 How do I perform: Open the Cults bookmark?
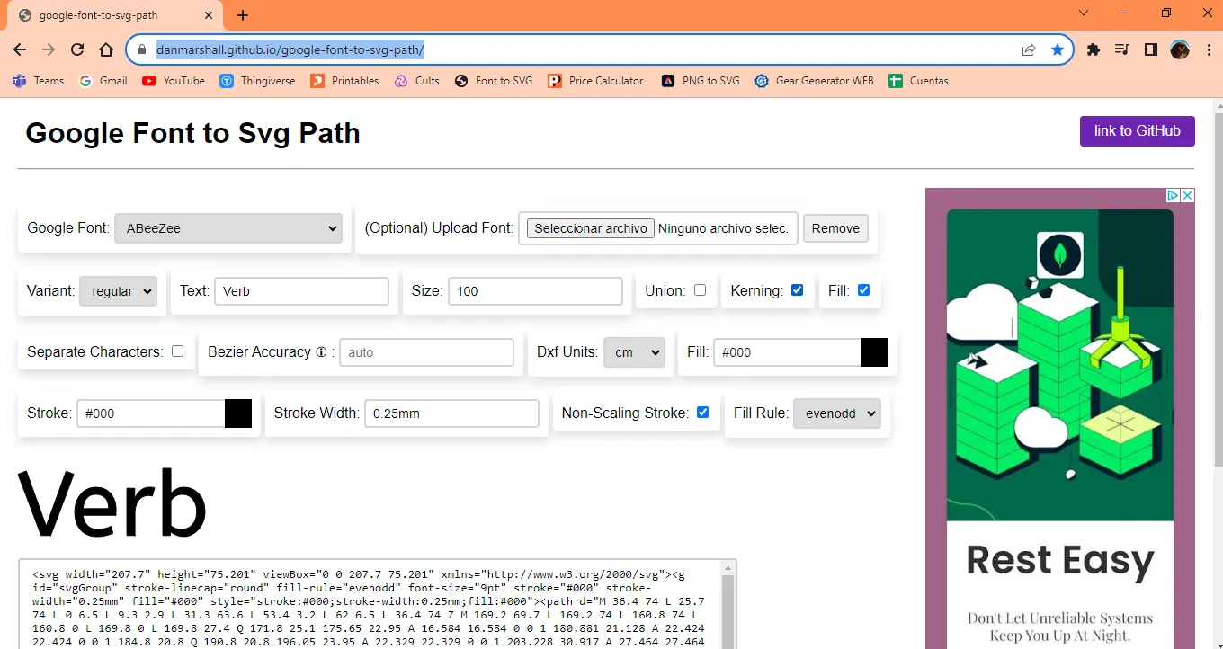click(417, 81)
